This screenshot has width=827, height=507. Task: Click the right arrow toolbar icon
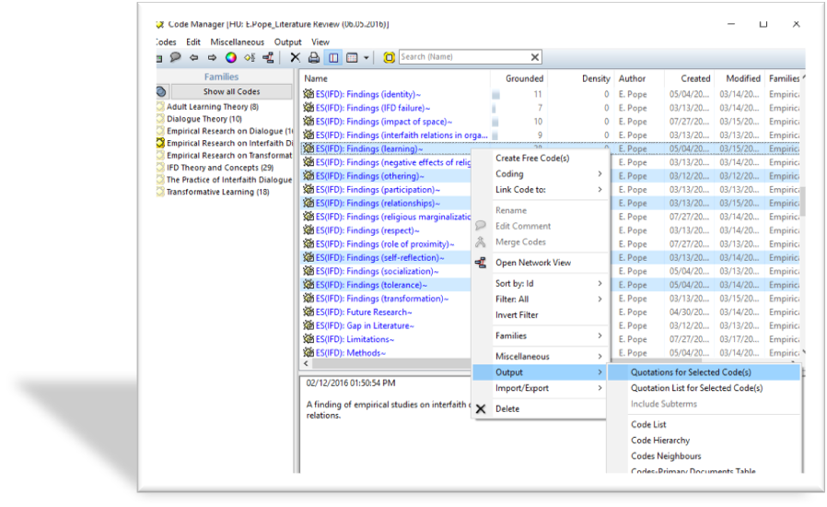pos(212,57)
